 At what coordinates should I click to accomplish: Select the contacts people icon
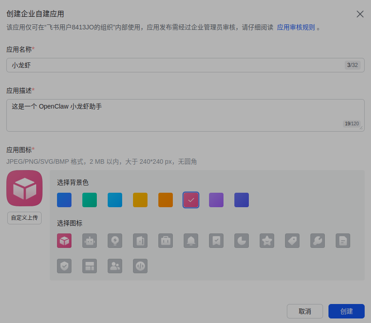[115, 266]
